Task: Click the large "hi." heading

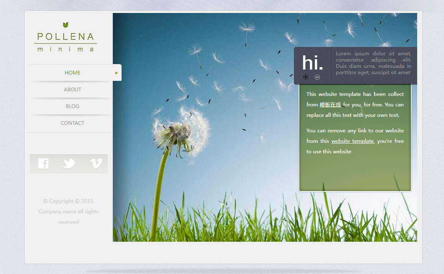Action: 312,63
